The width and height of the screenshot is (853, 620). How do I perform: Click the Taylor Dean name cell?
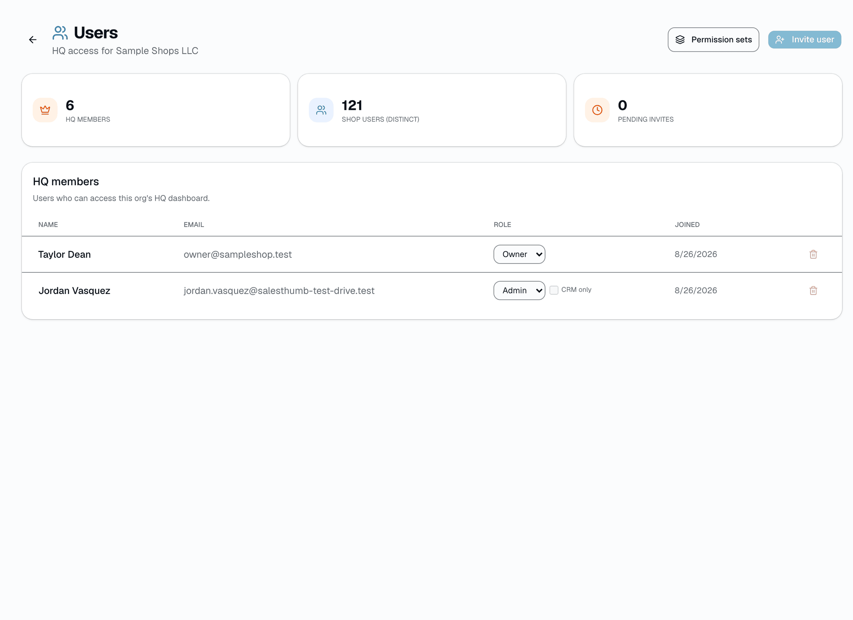click(65, 254)
